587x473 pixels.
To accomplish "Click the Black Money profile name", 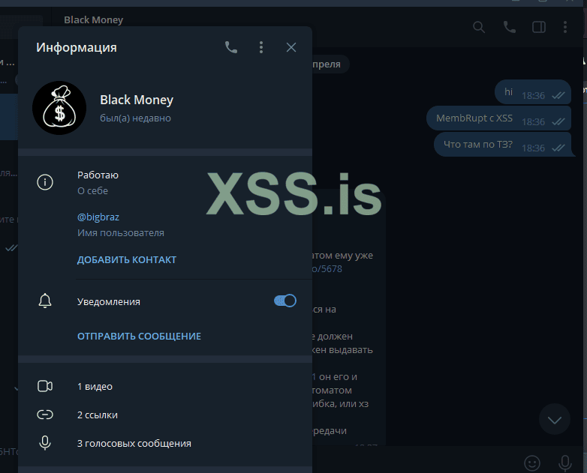I will click(x=137, y=100).
